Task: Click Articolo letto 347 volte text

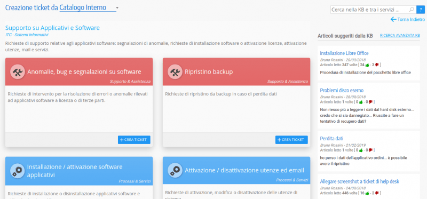Action: 339,65
